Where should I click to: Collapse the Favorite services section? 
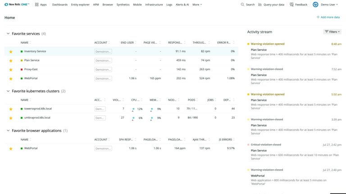8,33
